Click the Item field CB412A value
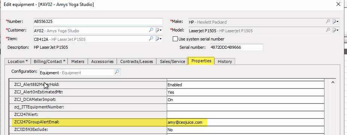 pyautogui.click(x=41, y=39)
